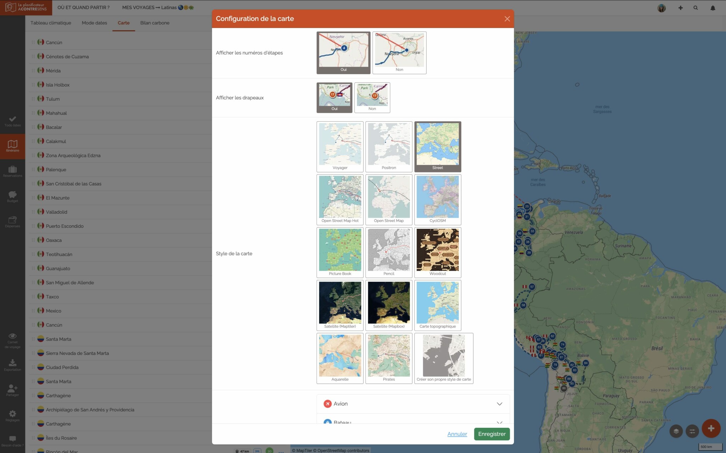Click Palenque in the itinerary list
Screen dimensions: 726x453
click(56, 170)
